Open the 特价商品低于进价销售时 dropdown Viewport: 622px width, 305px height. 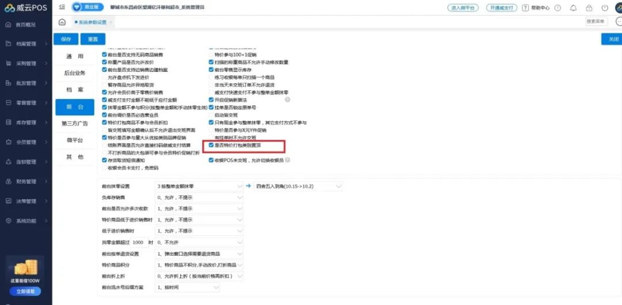tap(199, 220)
